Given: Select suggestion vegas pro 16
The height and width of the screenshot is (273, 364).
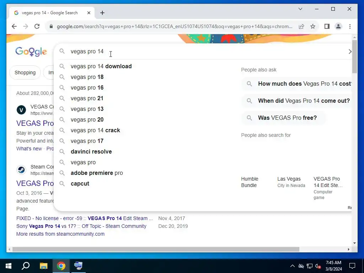Looking at the screenshot, I should pos(87,88).
